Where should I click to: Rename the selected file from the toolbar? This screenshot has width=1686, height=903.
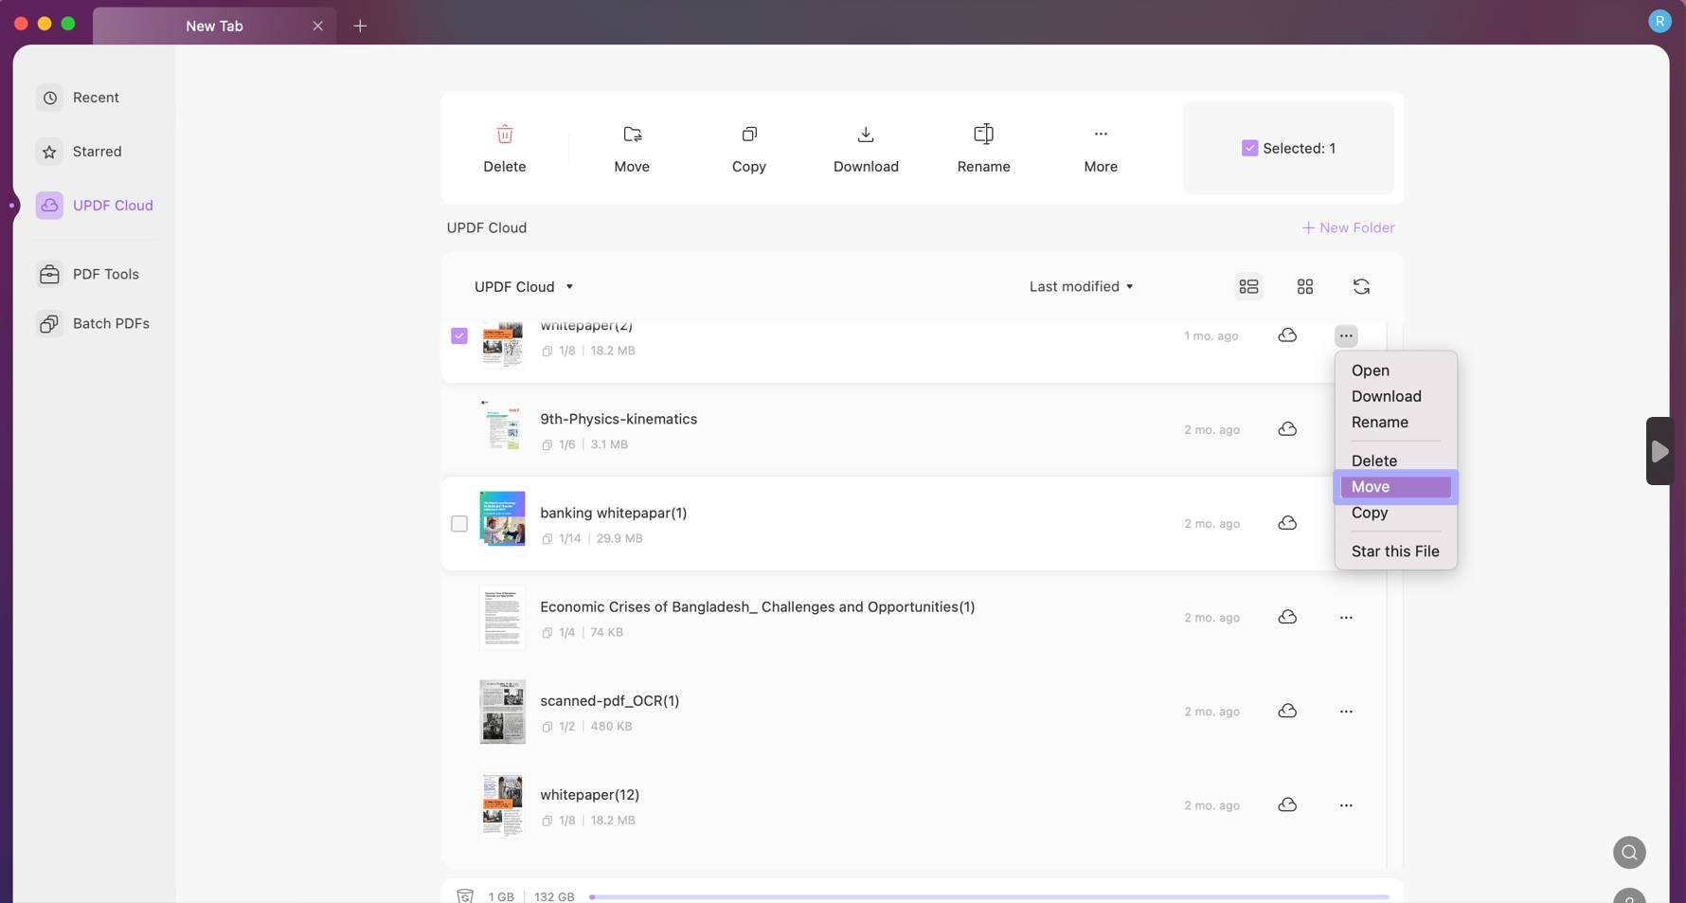(x=984, y=149)
